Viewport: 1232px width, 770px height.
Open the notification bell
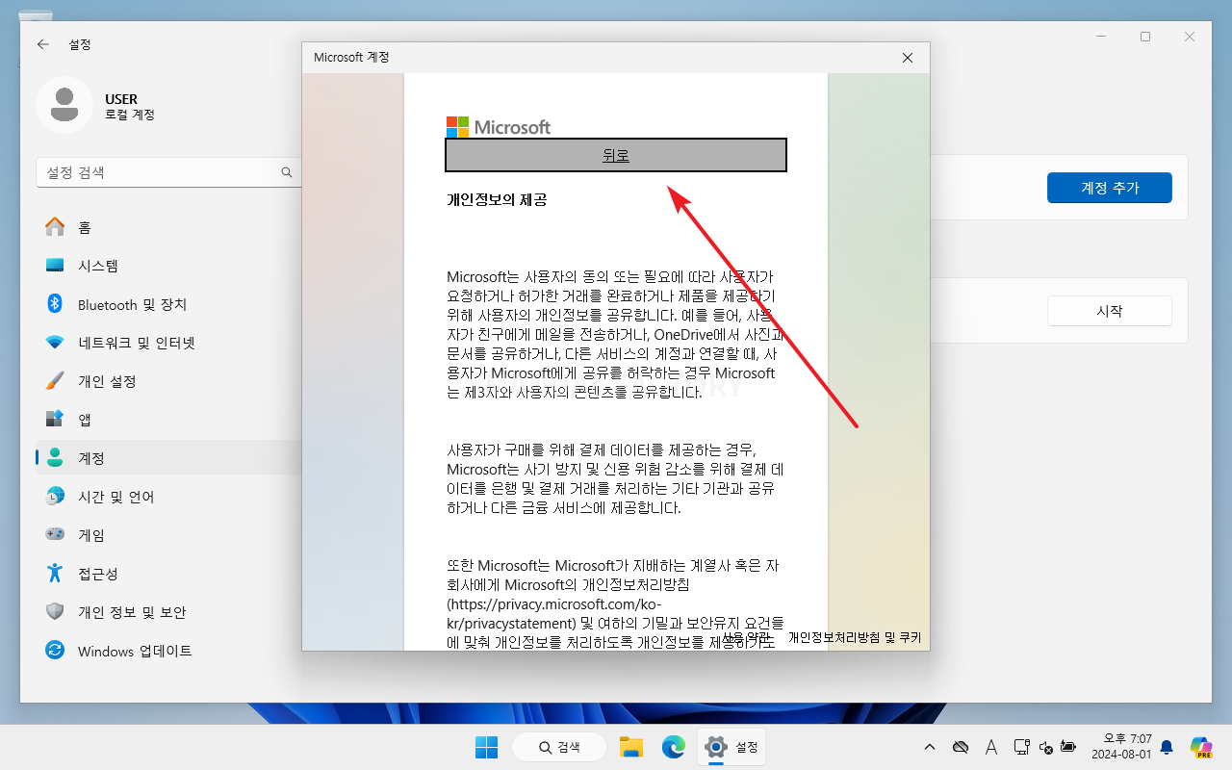pos(1167,747)
